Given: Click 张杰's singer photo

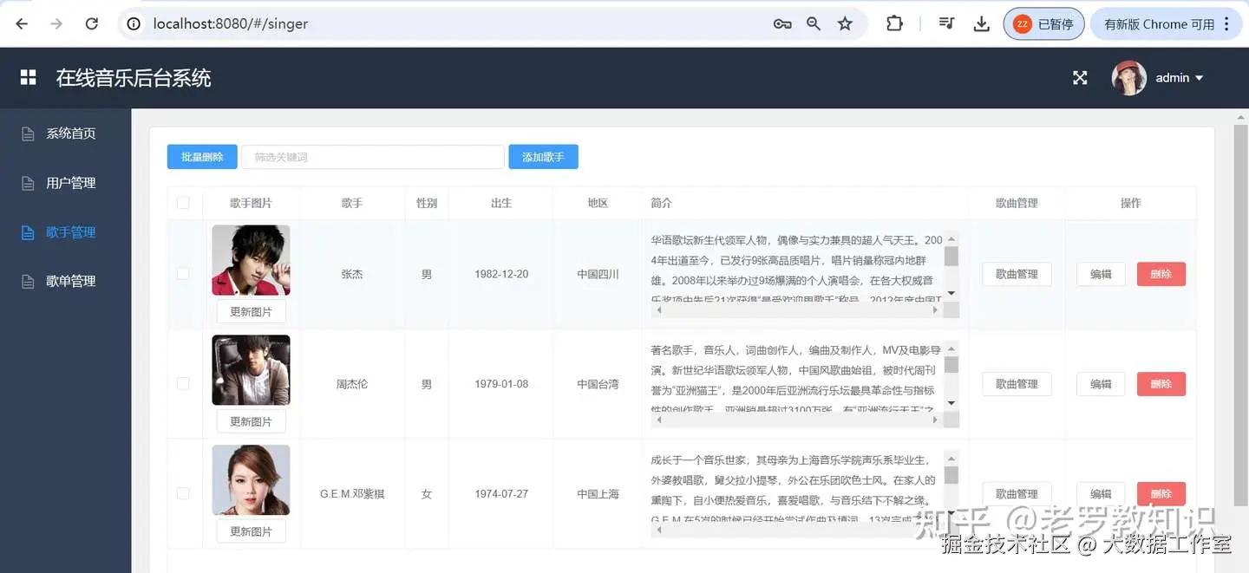Looking at the screenshot, I should (251, 260).
